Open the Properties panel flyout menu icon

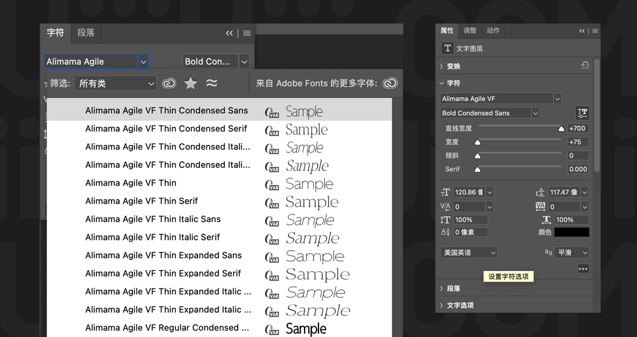pyautogui.click(x=595, y=31)
